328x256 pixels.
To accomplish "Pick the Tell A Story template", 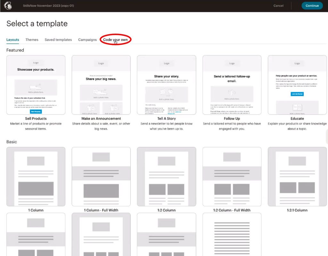I will coord(167,85).
